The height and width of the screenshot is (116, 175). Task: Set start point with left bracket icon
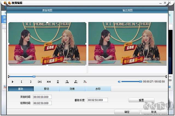click(x=22, y=82)
